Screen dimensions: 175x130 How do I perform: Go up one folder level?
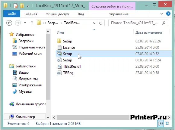click(32, 23)
